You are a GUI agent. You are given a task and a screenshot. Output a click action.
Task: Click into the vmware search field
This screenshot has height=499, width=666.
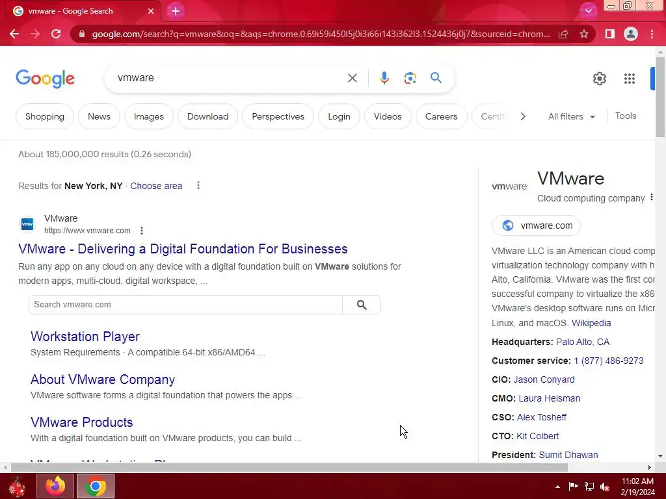[x=230, y=78]
